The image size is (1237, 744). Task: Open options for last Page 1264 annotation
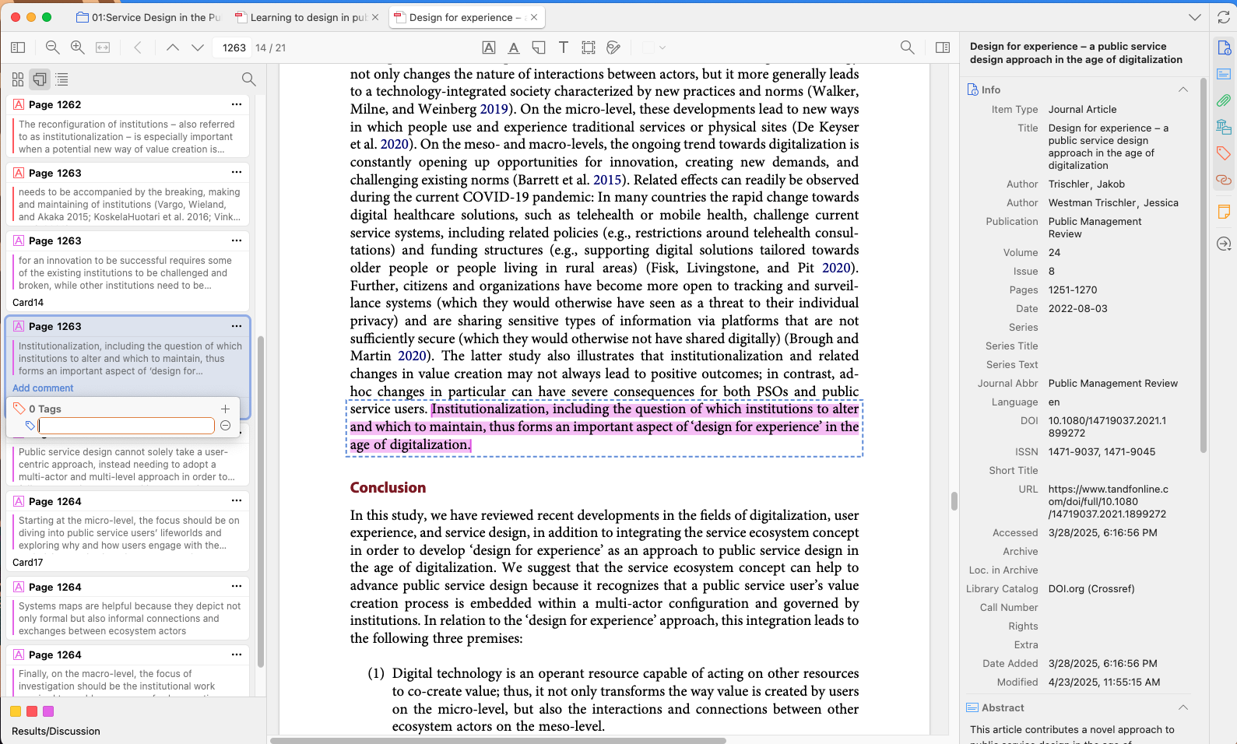pos(237,655)
